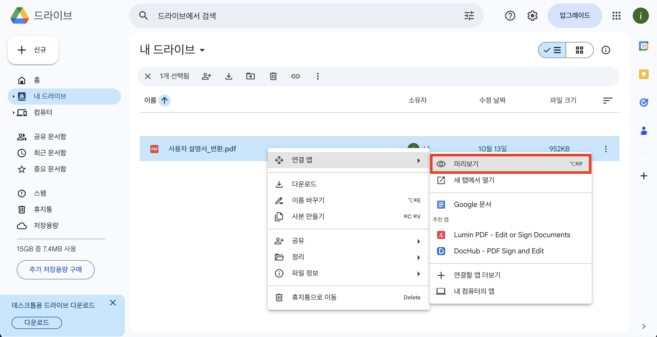Open the Google Calendar side panel icon
This screenshot has width=657, height=337.
pos(644,46)
